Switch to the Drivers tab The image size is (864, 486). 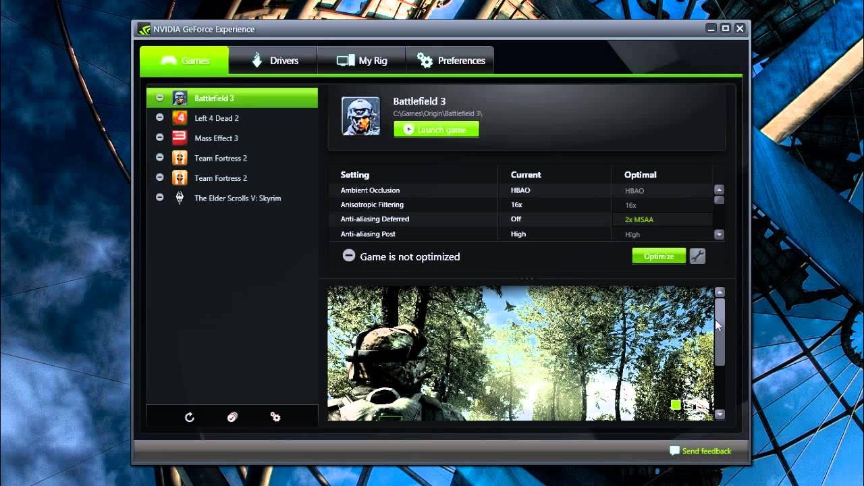coord(273,61)
